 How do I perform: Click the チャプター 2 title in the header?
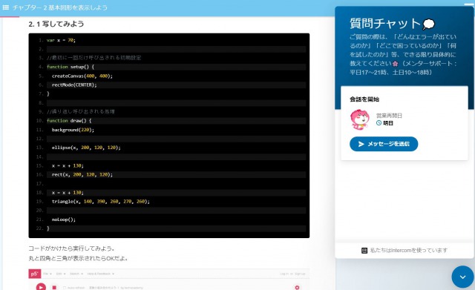click(60, 7)
